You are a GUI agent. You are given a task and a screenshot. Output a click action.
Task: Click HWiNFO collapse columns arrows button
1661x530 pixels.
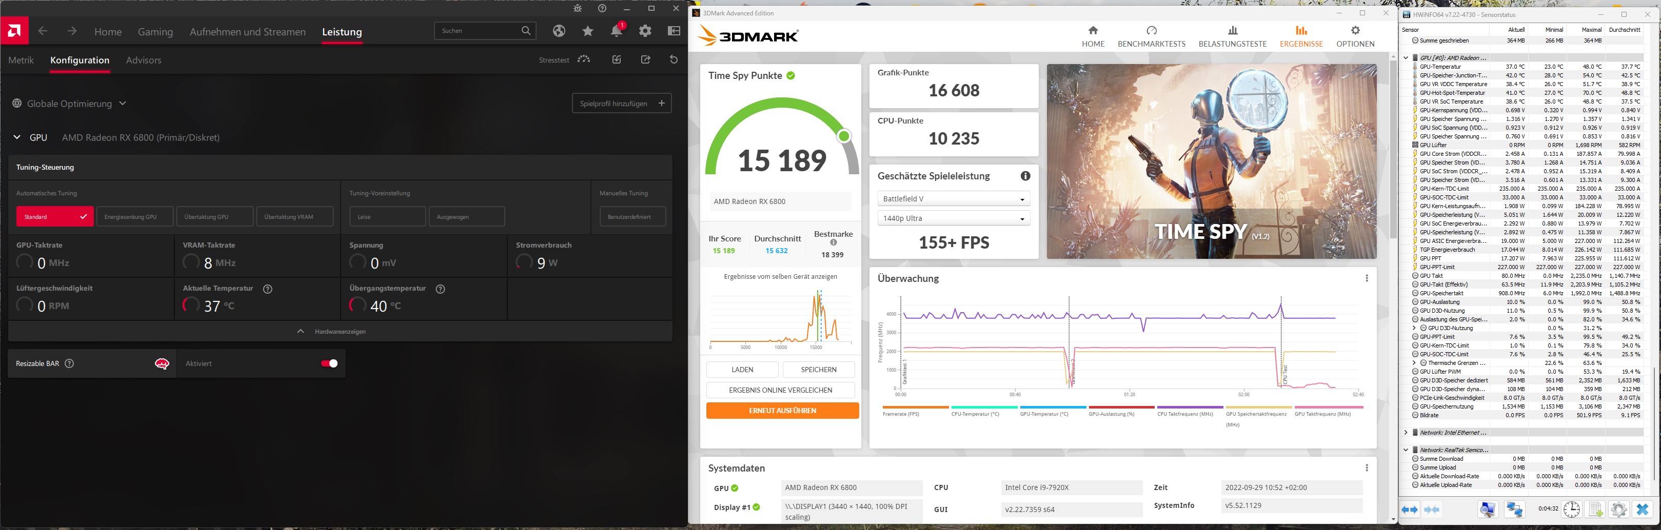1432,510
